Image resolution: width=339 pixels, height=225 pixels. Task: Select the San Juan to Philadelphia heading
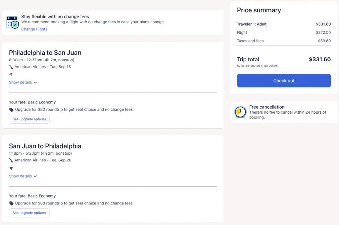point(45,146)
